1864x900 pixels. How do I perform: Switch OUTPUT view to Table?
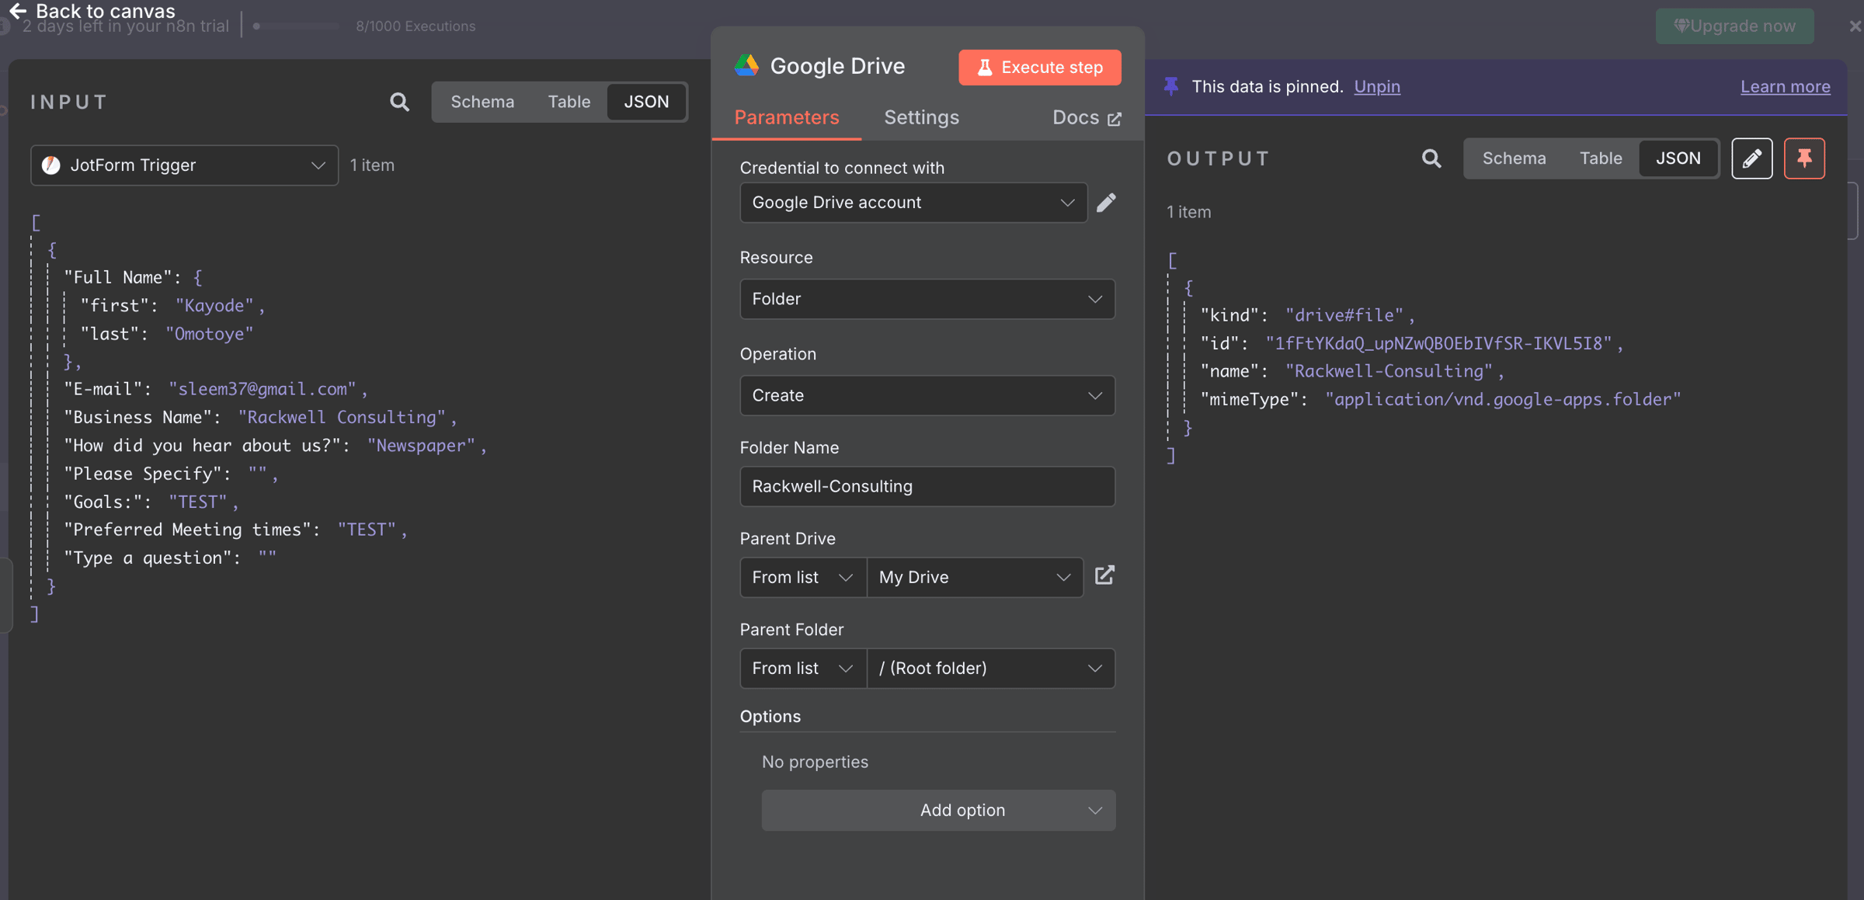click(1601, 158)
